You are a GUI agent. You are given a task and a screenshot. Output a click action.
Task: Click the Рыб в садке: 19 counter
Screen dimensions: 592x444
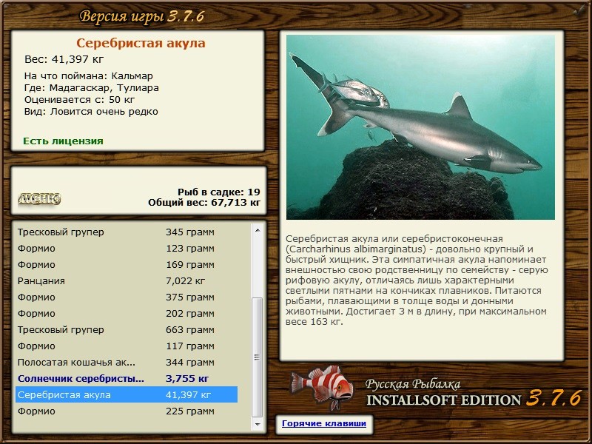[x=219, y=192]
